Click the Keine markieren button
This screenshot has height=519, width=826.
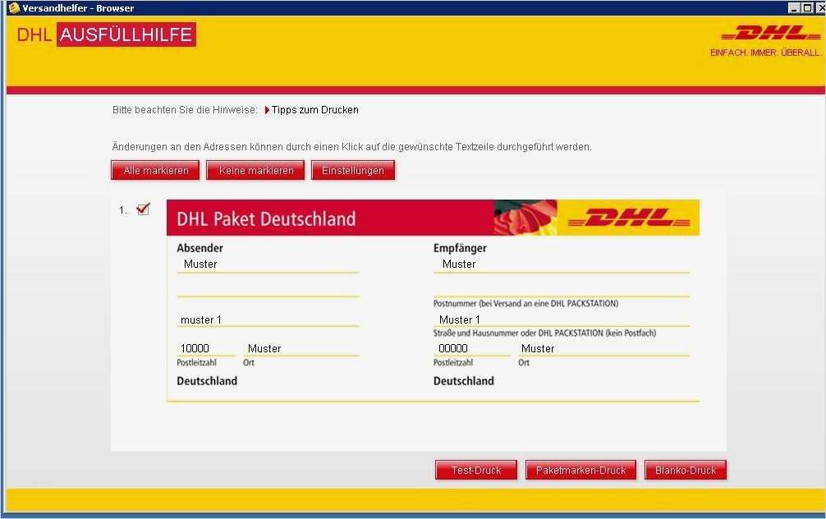255,171
